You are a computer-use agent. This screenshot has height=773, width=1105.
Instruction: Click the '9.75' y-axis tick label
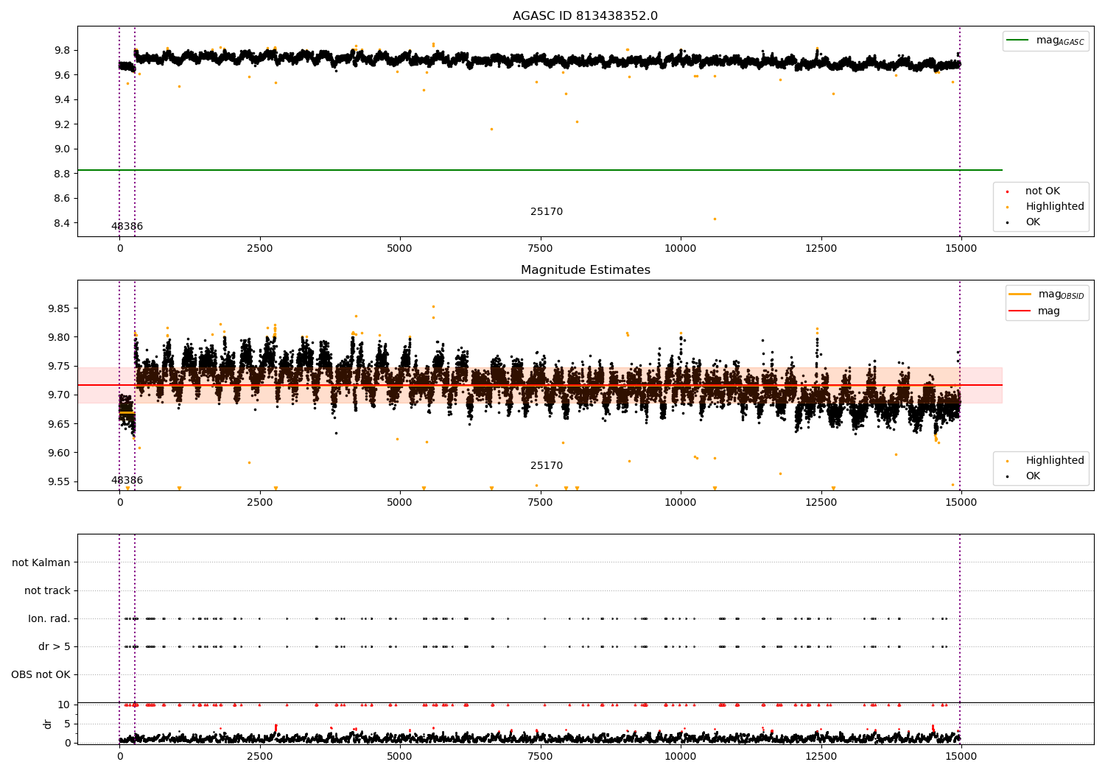[60, 367]
